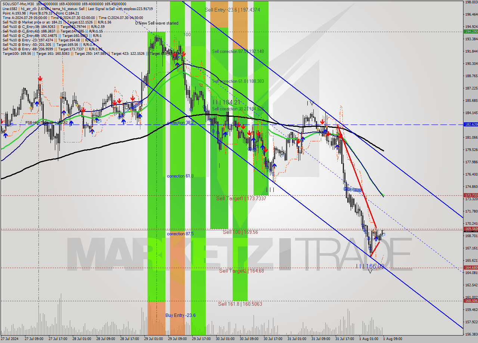This screenshot has height=343, width=478.
Task: Select the blue 'correction 87.5' label
Action: [x=180, y=234]
